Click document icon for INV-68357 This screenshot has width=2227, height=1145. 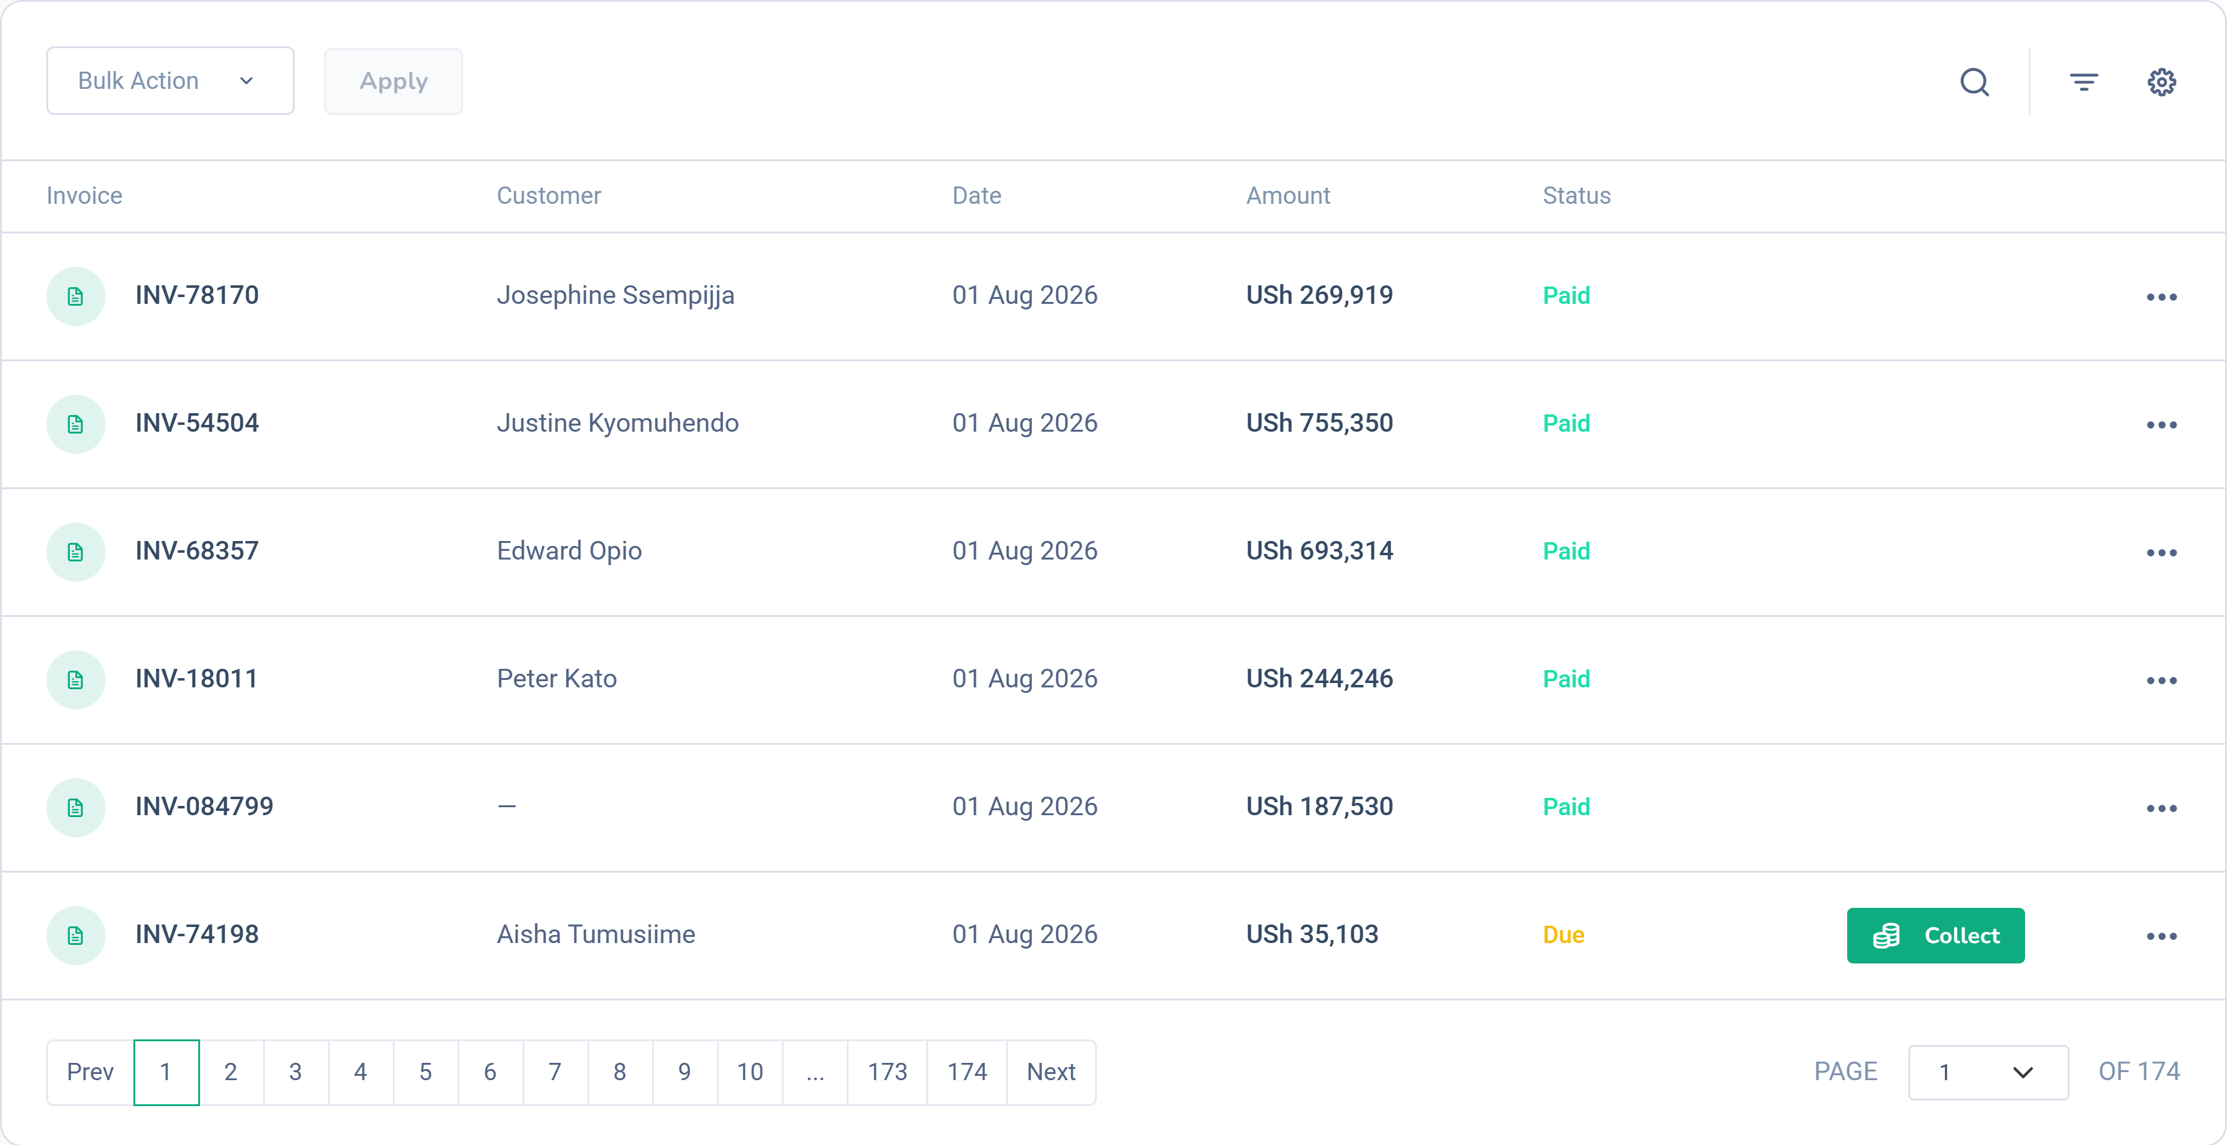tap(76, 552)
